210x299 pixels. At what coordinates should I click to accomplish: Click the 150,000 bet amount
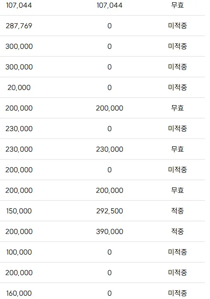(19, 211)
